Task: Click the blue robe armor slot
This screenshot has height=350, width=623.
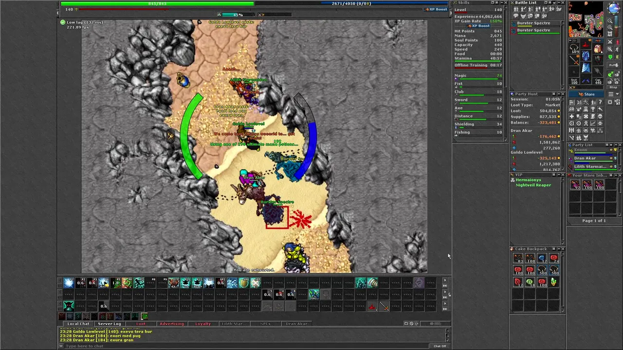Action: 586,56
